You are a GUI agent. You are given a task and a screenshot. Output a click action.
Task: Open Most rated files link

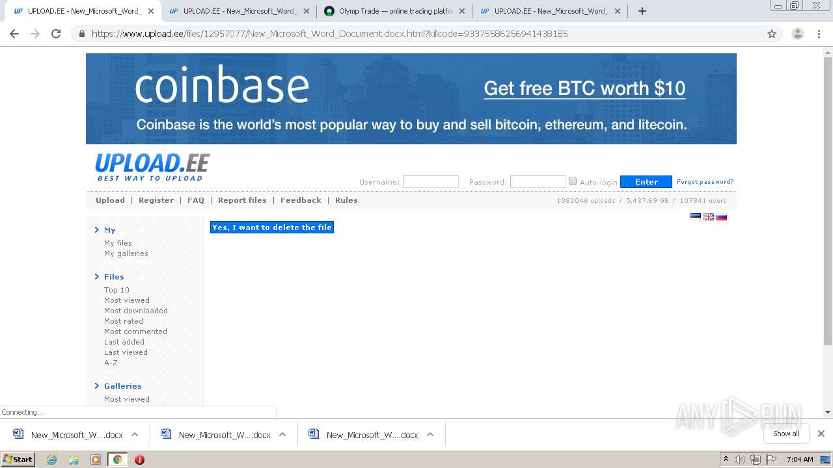tap(124, 321)
